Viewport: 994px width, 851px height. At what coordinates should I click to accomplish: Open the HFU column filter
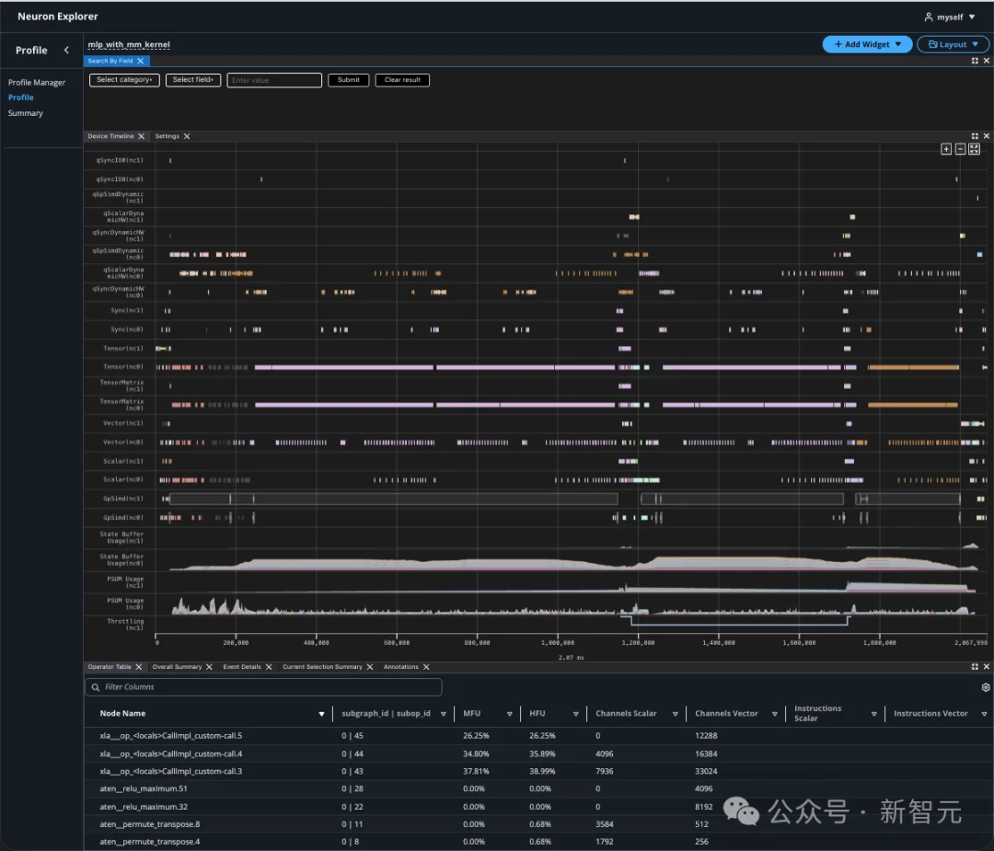[x=575, y=714]
